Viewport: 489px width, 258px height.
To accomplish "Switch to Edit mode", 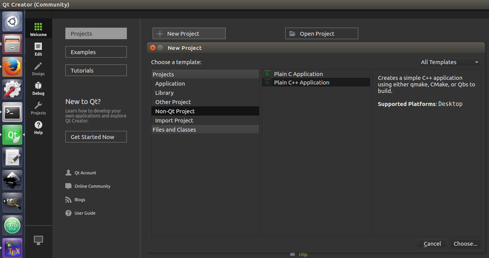I will pyautogui.click(x=38, y=49).
